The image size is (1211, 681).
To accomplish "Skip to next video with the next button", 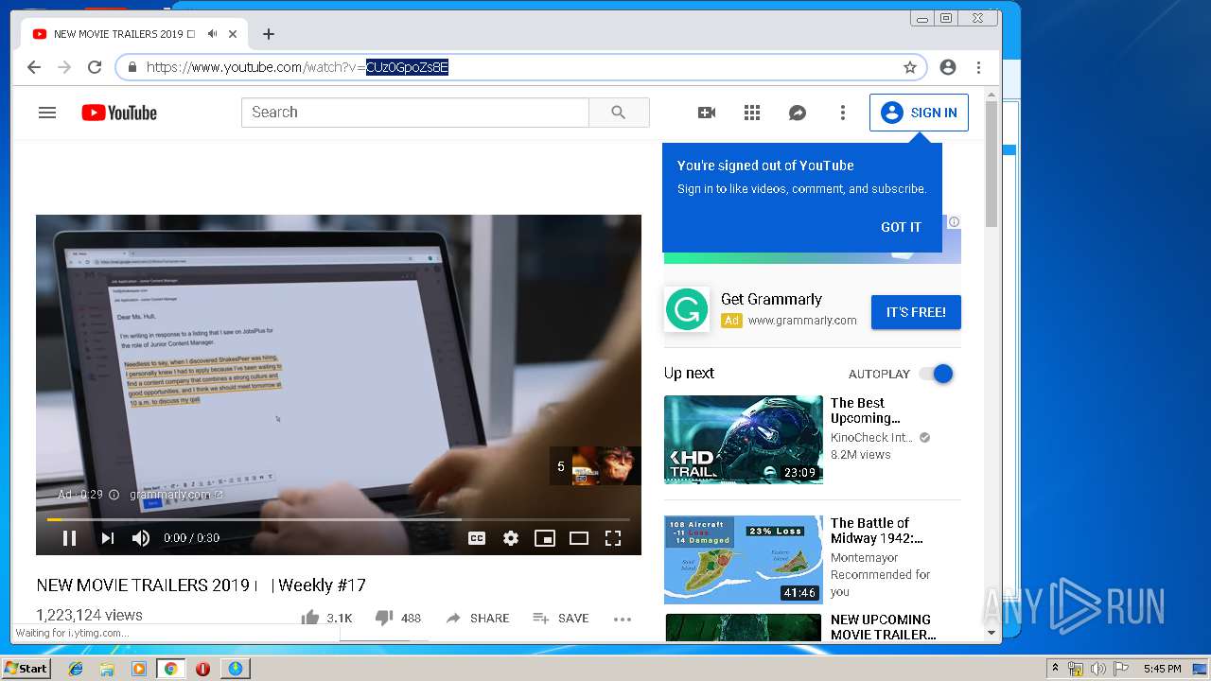I will click(107, 538).
